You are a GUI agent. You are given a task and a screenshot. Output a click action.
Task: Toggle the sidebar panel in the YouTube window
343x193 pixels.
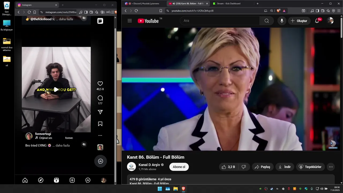pos(317,11)
